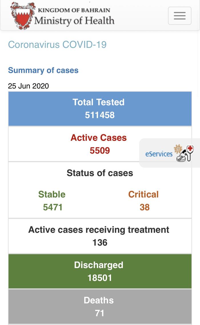
Task: Click the Ministry of Health title
Action: pos(74,21)
